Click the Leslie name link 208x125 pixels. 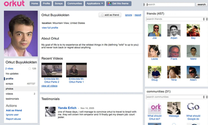(155, 59)
